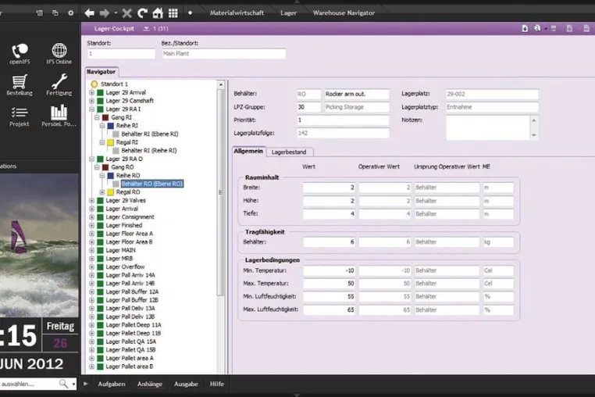Open the Projekt checklist shortcut
Screen dimensions: 595x397
(x=20, y=116)
